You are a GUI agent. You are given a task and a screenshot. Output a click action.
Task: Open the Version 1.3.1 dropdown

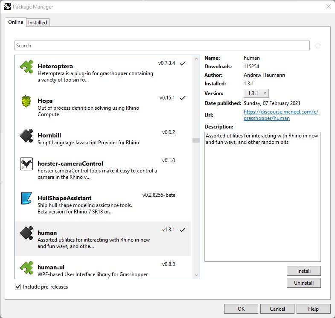pyautogui.click(x=256, y=93)
